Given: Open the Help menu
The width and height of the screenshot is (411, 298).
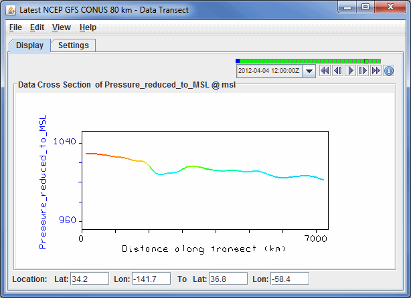Looking at the screenshot, I should 88,27.
